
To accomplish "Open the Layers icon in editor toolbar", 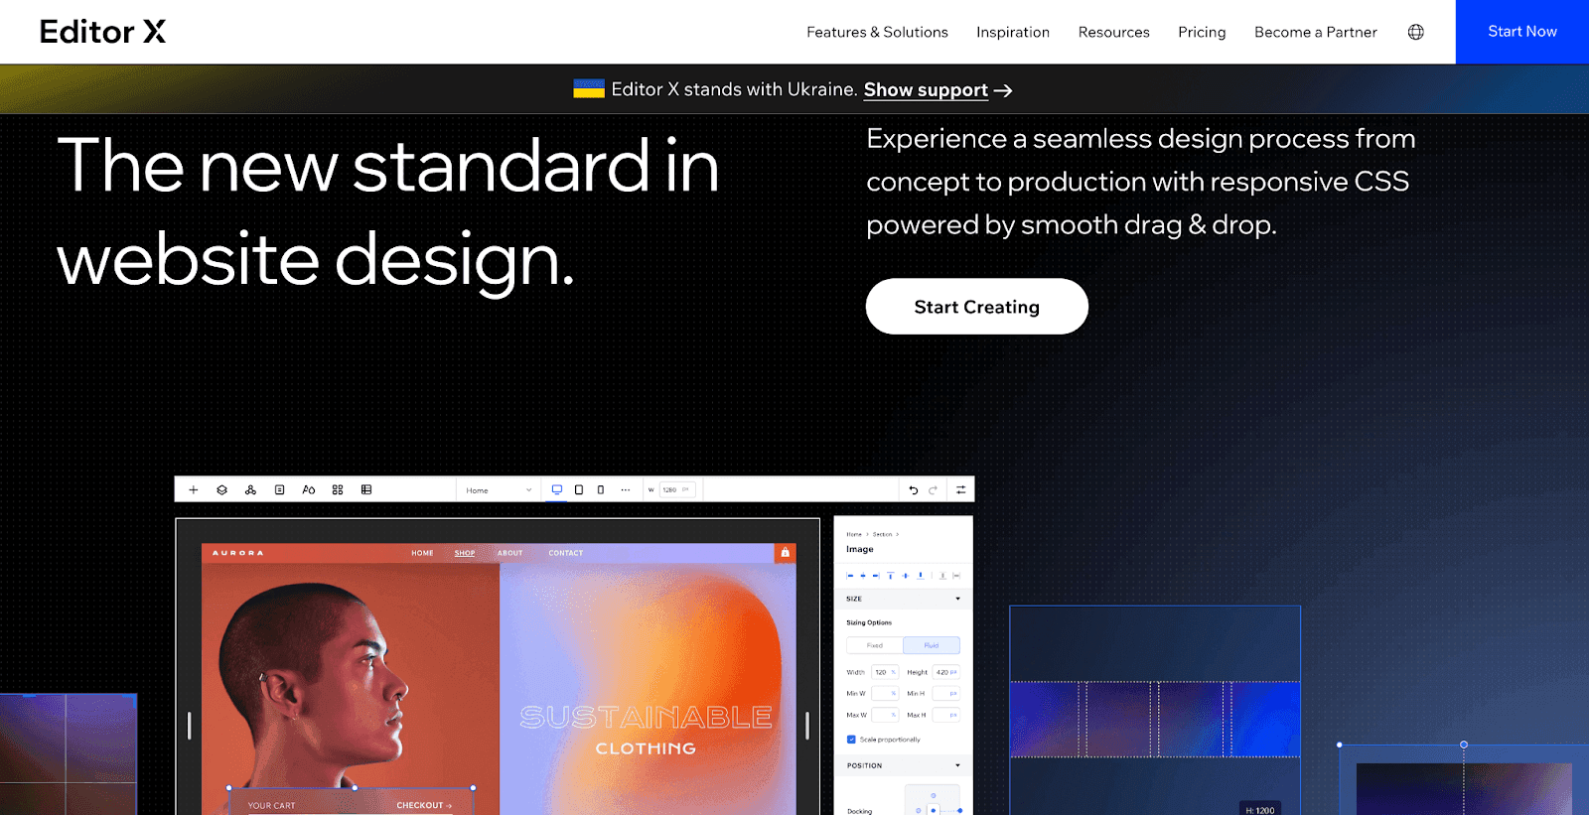I will click(222, 489).
